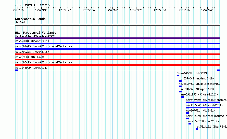Click the red bar under nsv4093493
The image size is (227, 139).
click(x=117, y=65)
